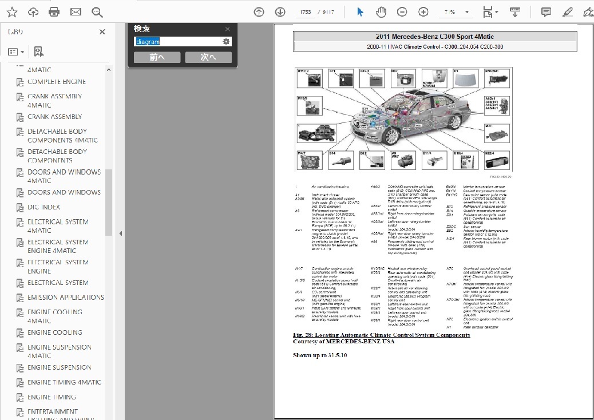The image size is (594, 420).
Task: Expand the page fit options arrow
Action: 497,12
